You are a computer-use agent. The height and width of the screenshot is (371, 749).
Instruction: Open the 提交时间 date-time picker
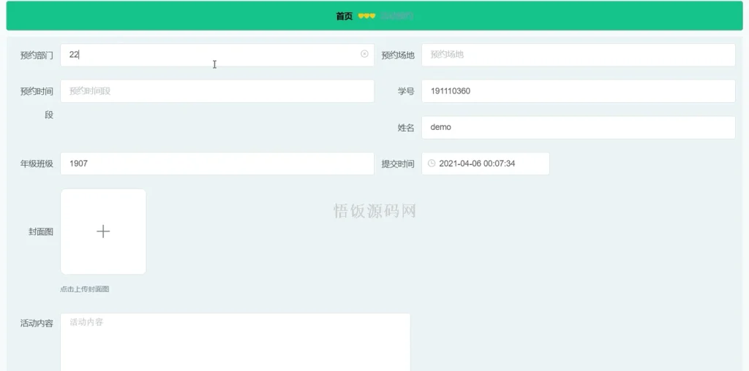click(x=485, y=164)
